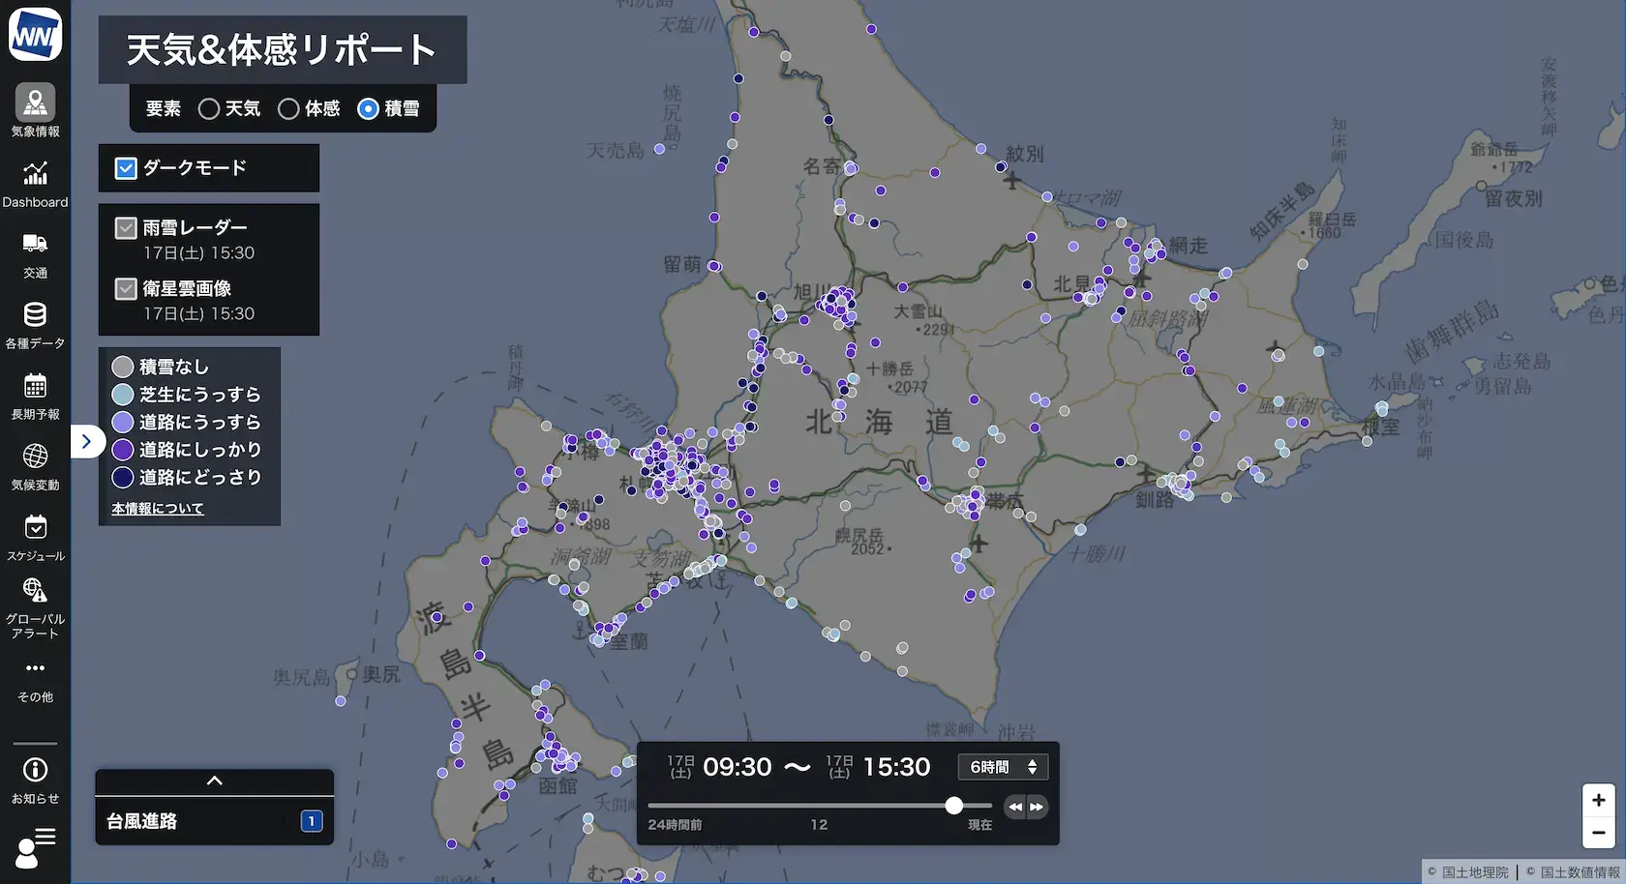The image size is (1626, 884).
Task: Click the timeline slider handle
Action: 953,806
